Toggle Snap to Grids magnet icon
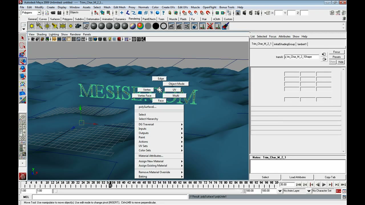 tap(184, 13)
